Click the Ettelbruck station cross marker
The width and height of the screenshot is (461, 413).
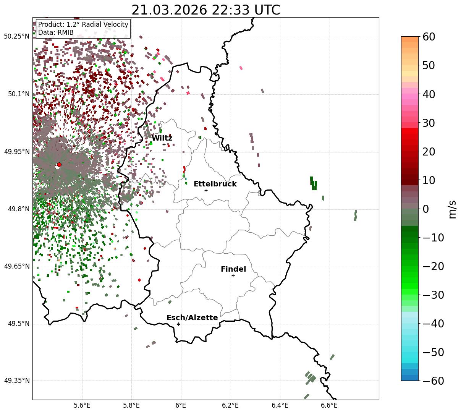206,190
